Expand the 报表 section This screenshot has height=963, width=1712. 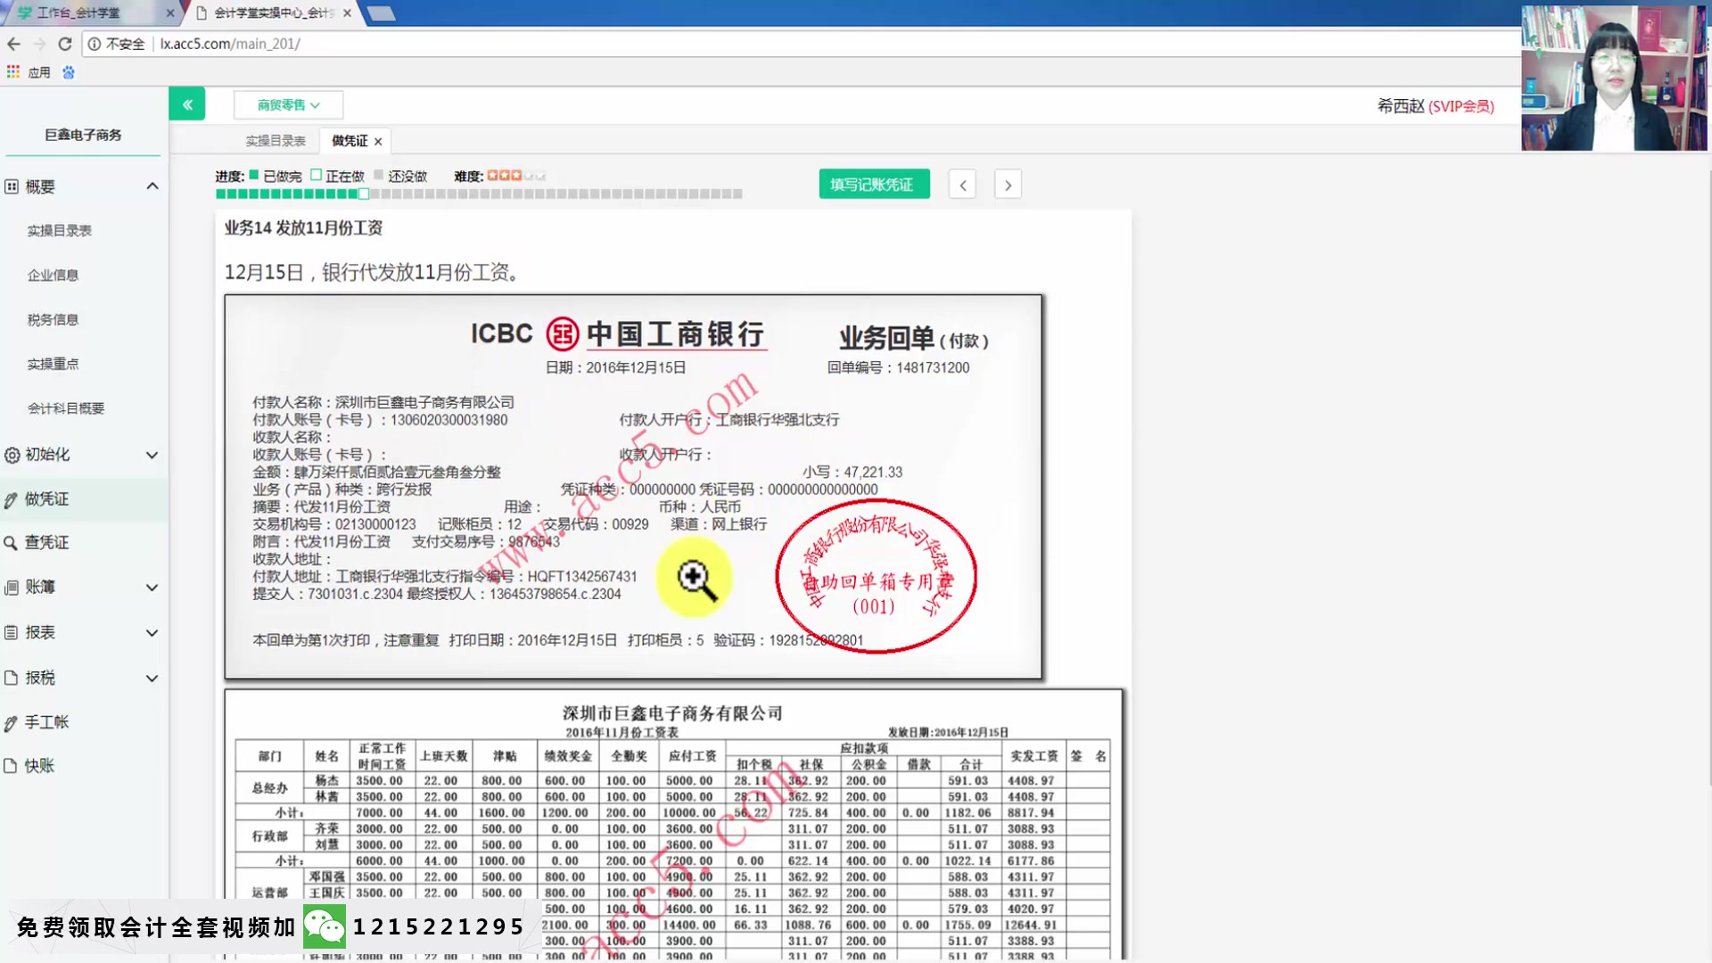click(152, 632)
